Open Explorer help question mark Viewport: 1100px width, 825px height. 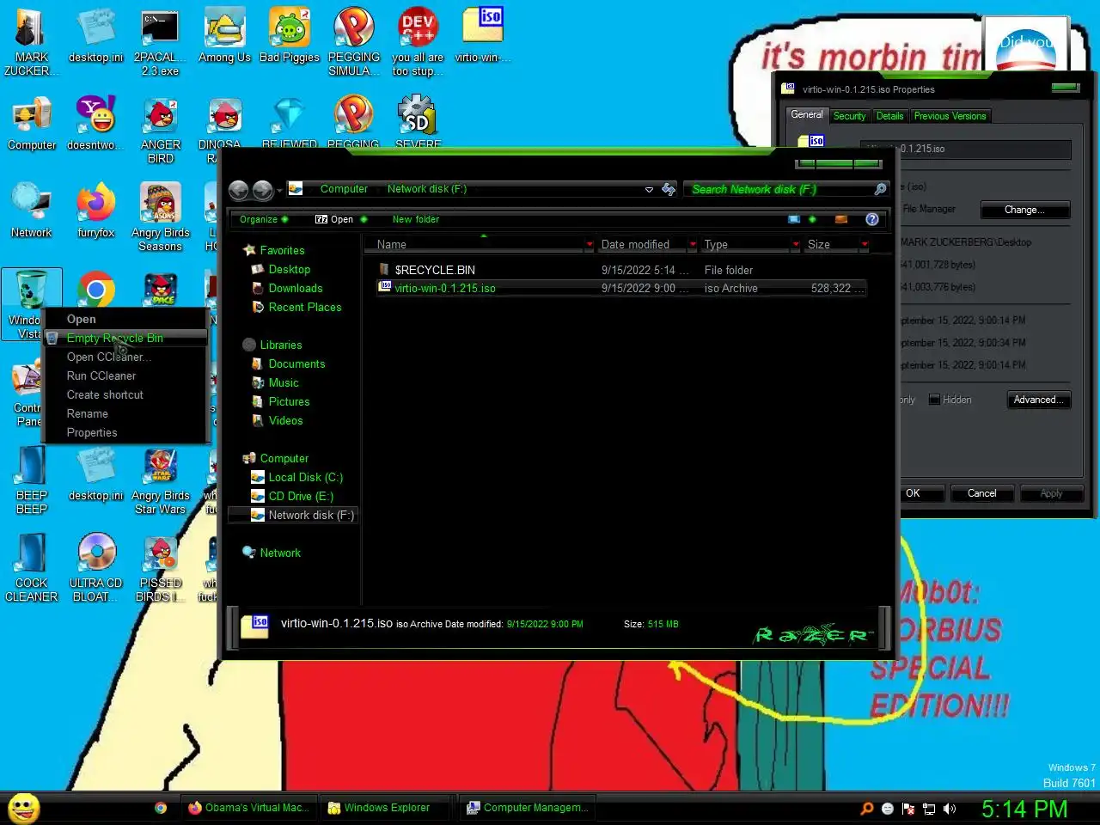point(872,219)
